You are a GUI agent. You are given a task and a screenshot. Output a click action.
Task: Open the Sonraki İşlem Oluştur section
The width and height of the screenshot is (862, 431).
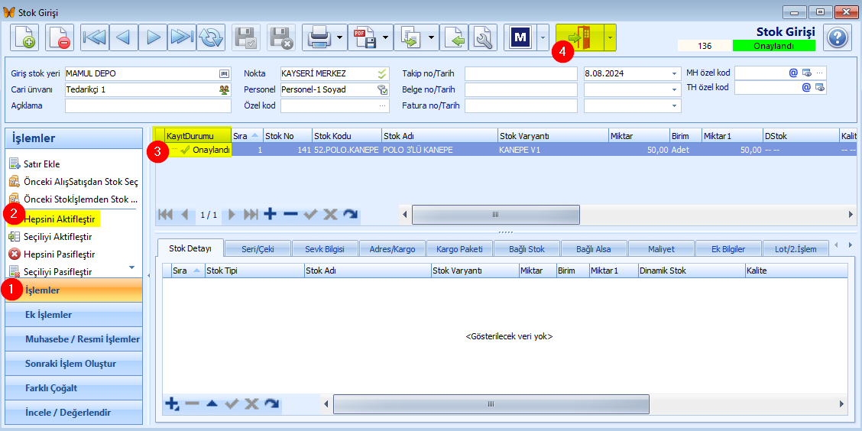point(74,364)
